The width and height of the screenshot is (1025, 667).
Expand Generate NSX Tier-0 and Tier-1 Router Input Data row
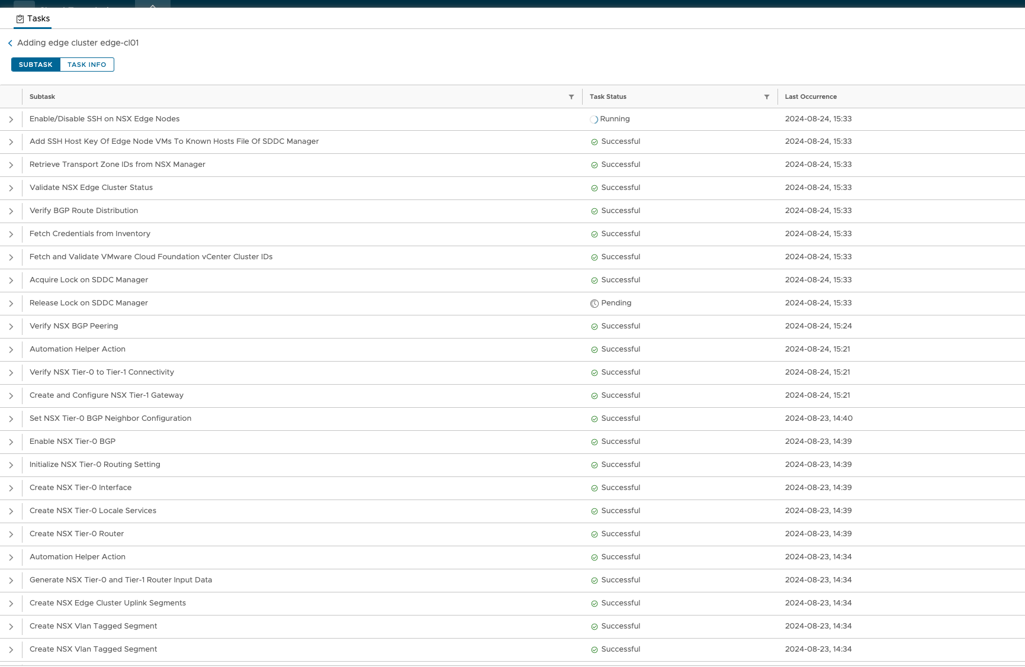point(11,581)
